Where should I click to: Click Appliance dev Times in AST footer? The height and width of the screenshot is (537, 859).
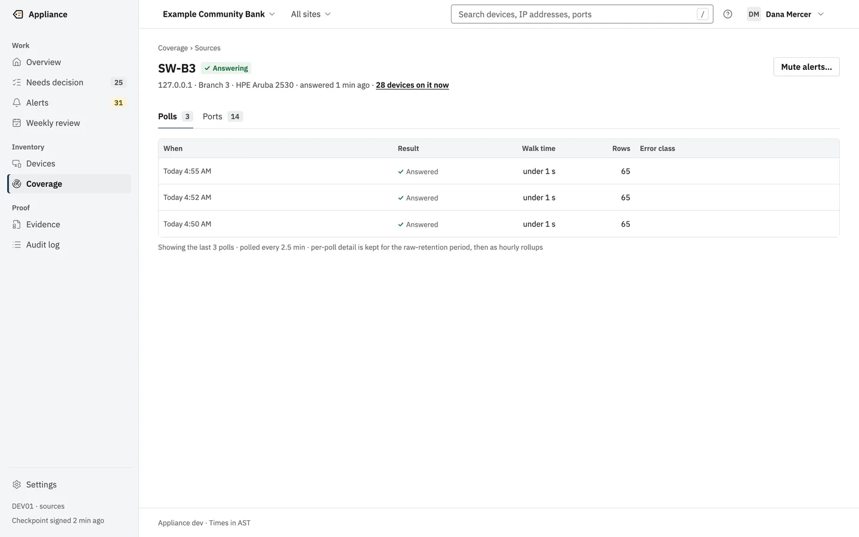pos(204,523)
